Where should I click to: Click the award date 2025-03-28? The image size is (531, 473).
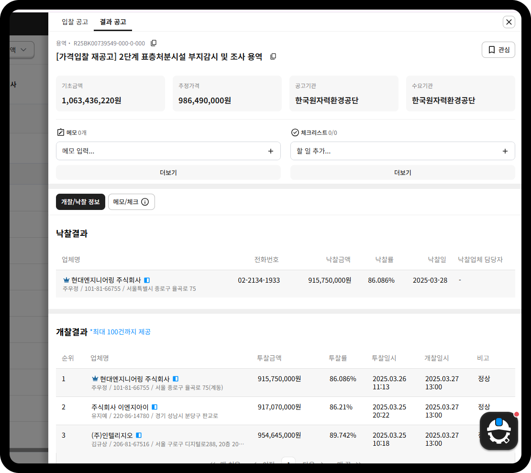pos(430,280)
